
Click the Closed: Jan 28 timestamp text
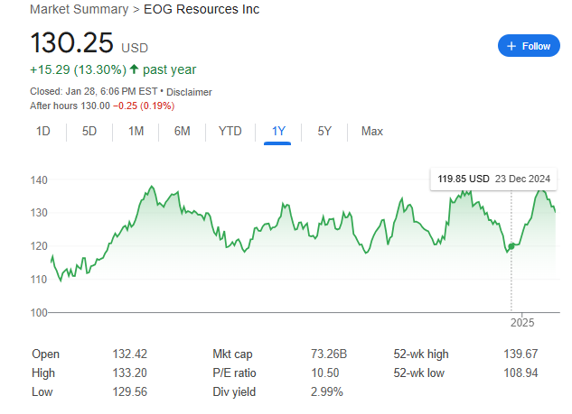[x=94, y=91]
